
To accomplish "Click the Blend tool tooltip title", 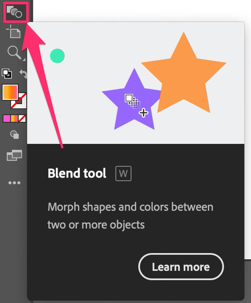I will (x=77, y=173).
